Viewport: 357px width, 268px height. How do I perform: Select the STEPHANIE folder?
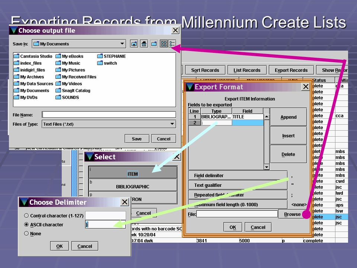coord(112,56)
